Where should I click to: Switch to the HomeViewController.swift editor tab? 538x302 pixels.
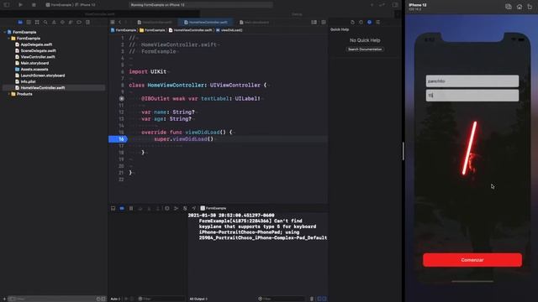[x=206, y=23]
